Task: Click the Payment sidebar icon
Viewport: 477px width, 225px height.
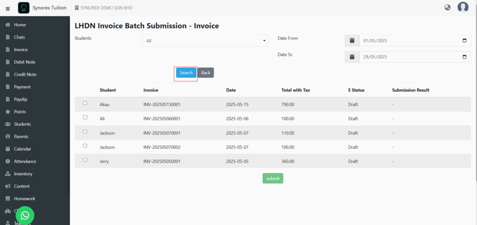Action: click(8, 87)
